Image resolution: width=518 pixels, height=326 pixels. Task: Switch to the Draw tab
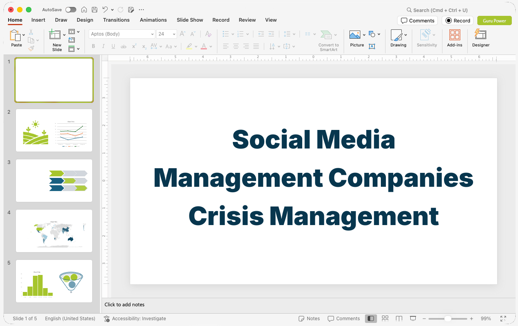(61, 20)
